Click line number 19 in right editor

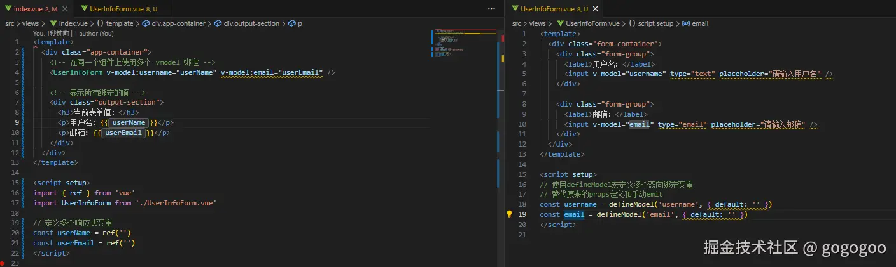(x=522, y=214)
